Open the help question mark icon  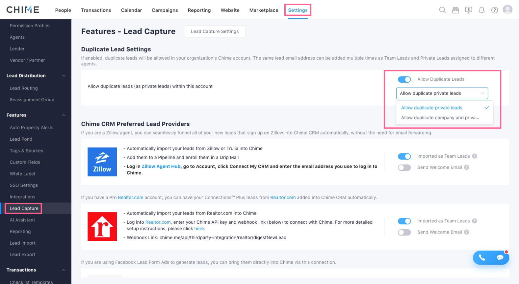point(494,10)
